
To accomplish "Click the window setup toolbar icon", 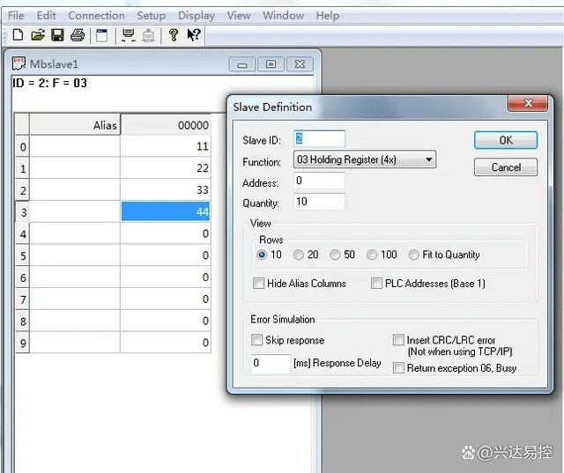I will [102, 35].
